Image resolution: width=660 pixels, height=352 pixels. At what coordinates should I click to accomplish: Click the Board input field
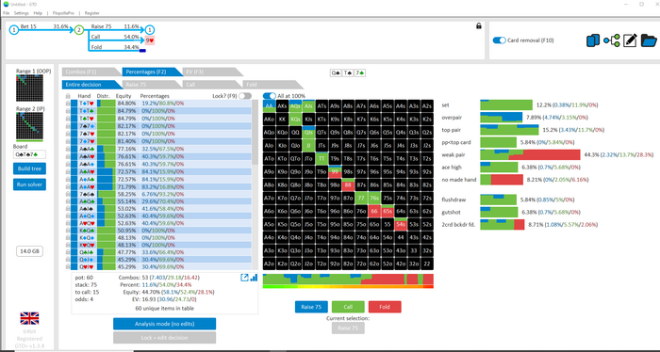(x=29, y=154)
